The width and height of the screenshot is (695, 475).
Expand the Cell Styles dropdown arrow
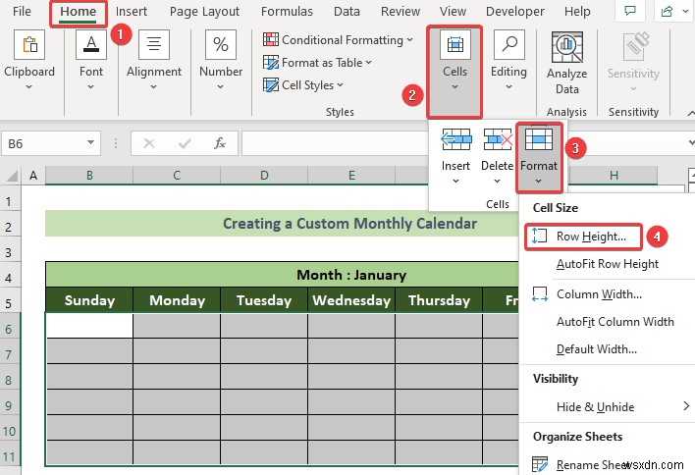pos(340,84)
